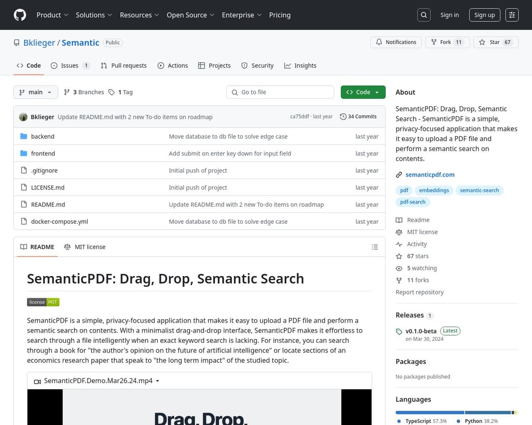Expand the SemanticPDF.Demo.Mar26.24.mp4 video dropdown
The width and height of the screenshot is (532, 425).
click(97, 381)
